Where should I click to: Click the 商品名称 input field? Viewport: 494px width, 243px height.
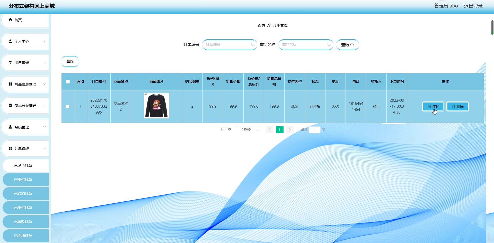pyautogui.click(x=306, y=45)
